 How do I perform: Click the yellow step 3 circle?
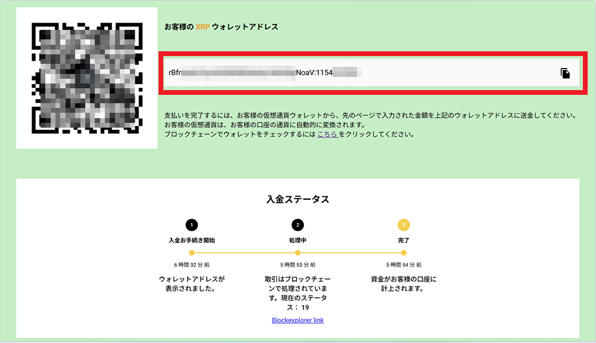[403, 225]
